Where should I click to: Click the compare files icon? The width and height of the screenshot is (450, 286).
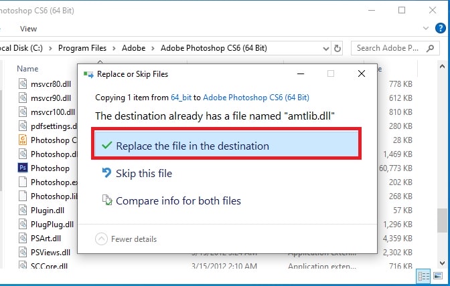tap(107, 200)
